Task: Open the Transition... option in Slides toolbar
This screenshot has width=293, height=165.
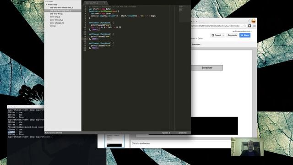Action: [196, 44]
